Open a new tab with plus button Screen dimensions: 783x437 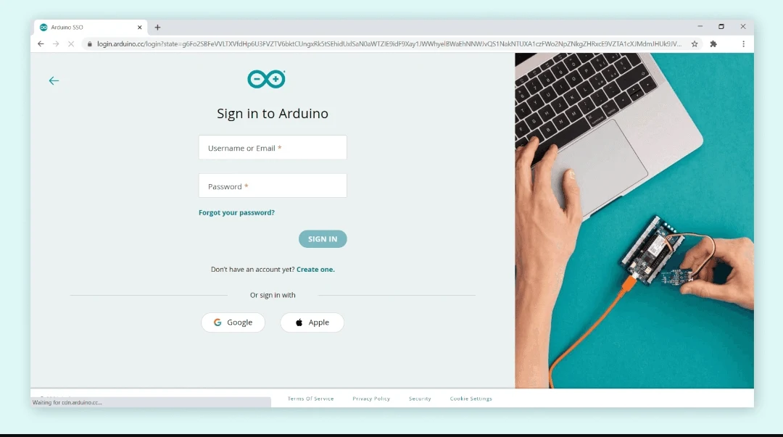[157, 28]
